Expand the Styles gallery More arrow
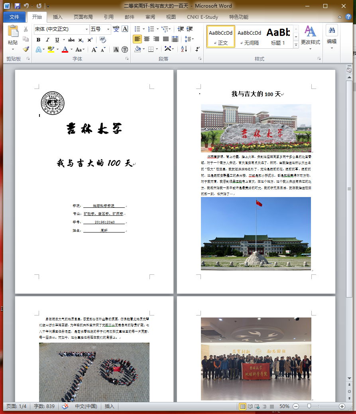 coord(296,45)
